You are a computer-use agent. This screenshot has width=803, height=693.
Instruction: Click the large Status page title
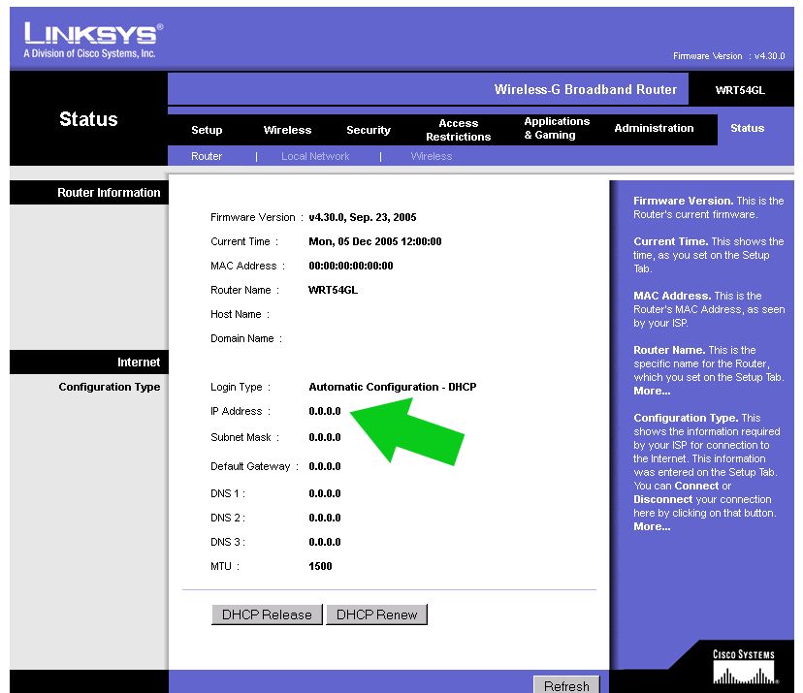click(88, 119)
